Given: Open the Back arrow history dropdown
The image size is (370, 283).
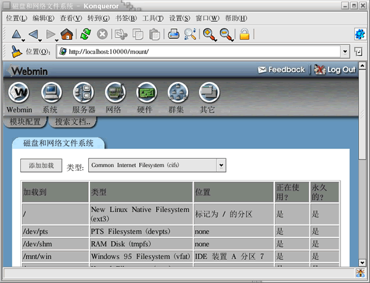Looking at the screenshot, I should point(40,41).
